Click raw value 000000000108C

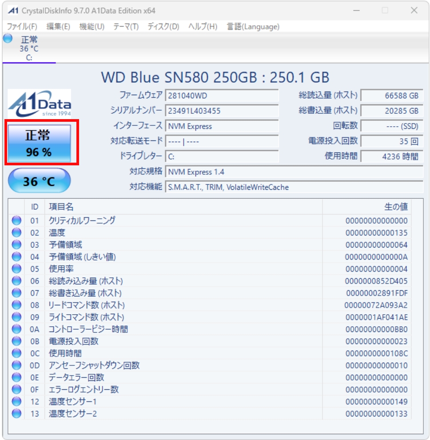pos(377,353)
